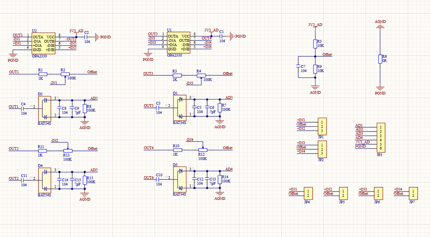Viewport: 430px width, 237px height.
Task: Select the JP4 two-pin header
Action: (308, 194)
